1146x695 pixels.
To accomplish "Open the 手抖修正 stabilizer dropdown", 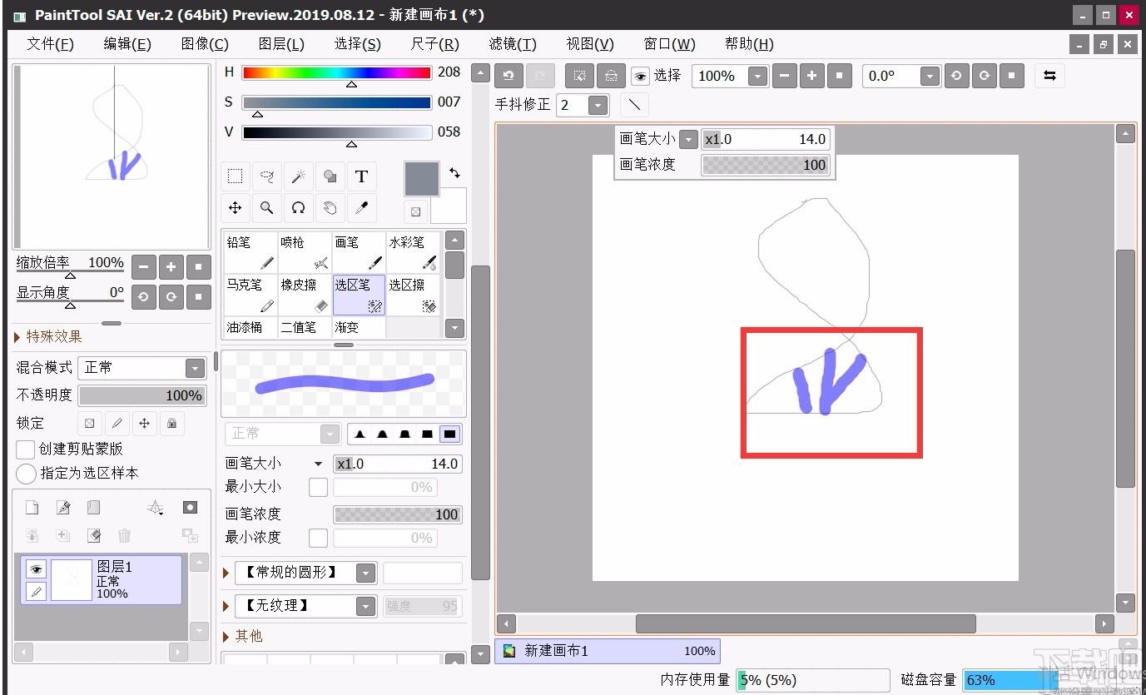I will point(598,105).
